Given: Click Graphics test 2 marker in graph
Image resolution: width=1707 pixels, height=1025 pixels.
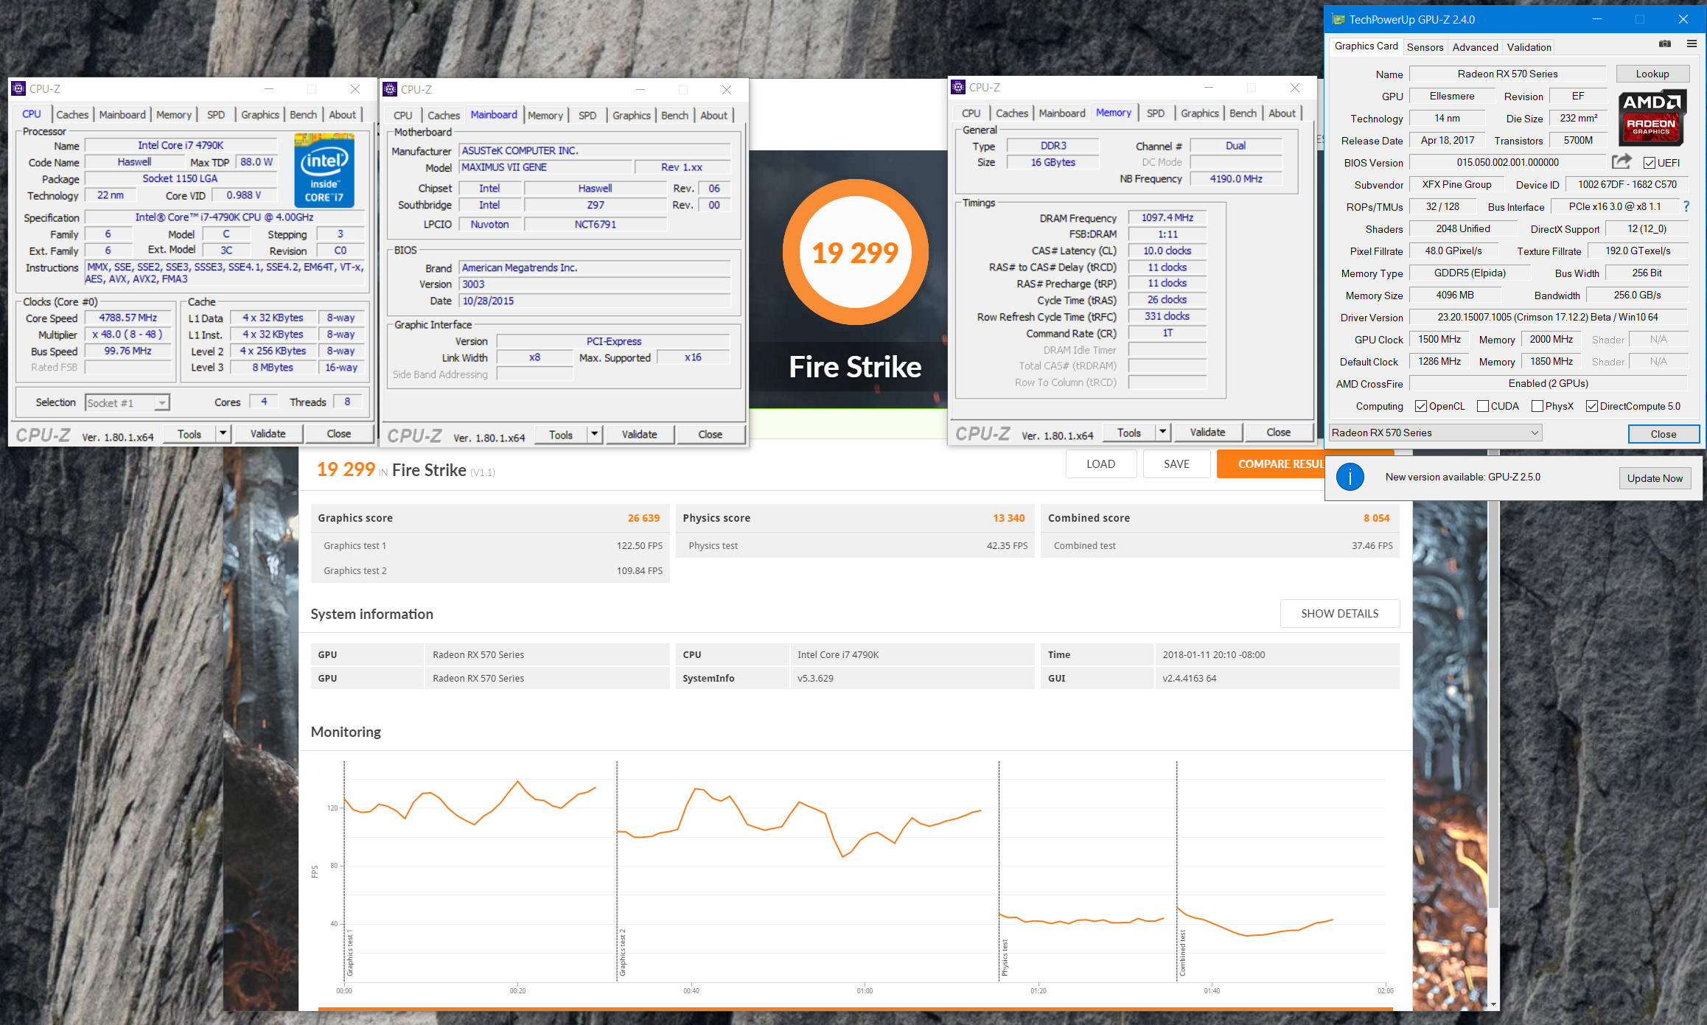Looking at the screenshot, I should 622,952.
